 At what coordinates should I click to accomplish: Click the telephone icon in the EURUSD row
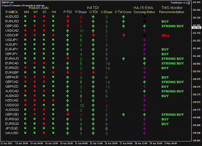(x=145, y=21)
